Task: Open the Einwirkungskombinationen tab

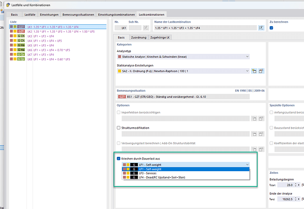Action: 116,14
